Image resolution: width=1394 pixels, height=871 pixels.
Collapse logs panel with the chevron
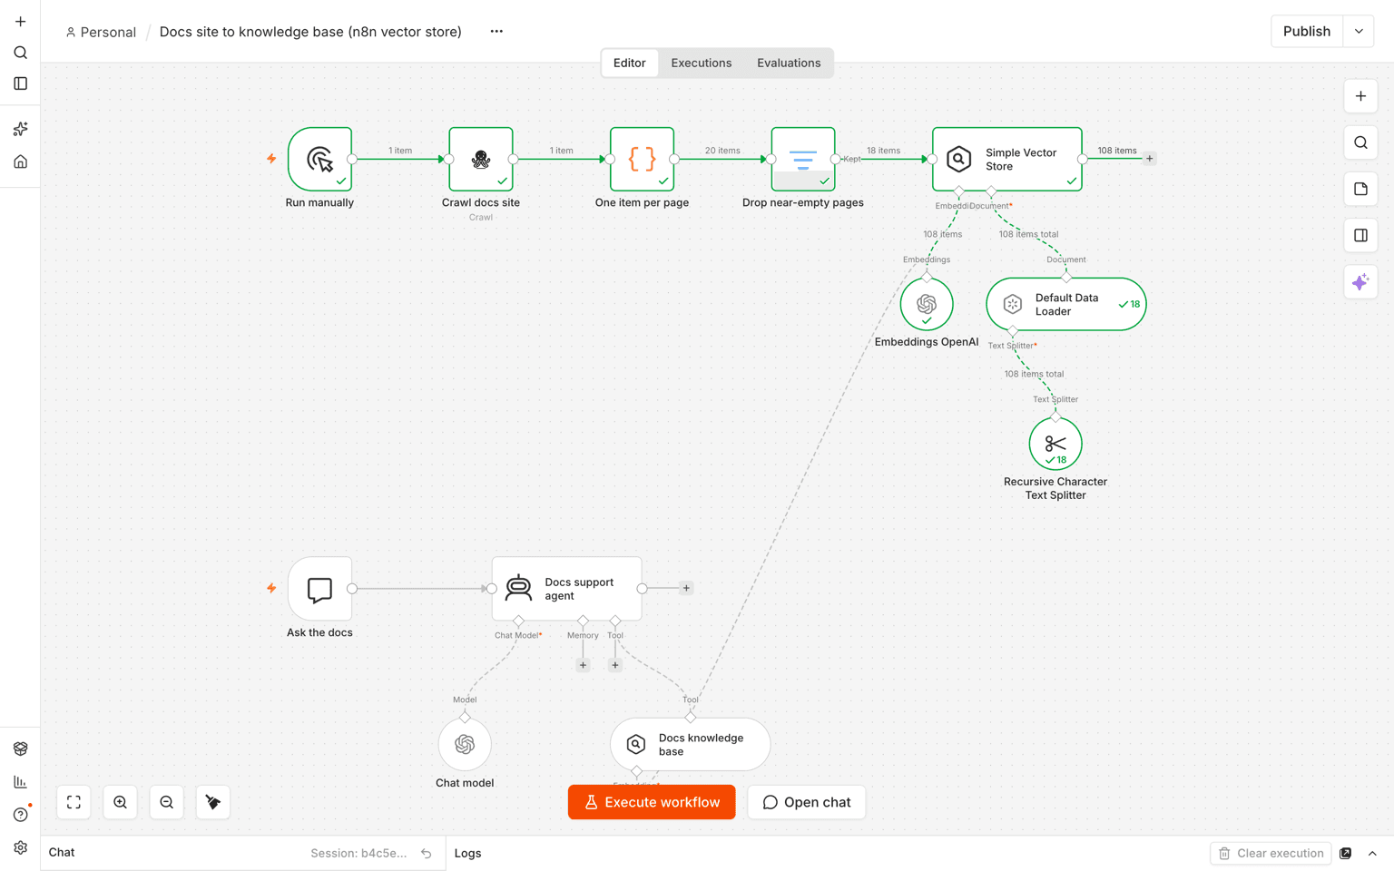coord(1372,853)
